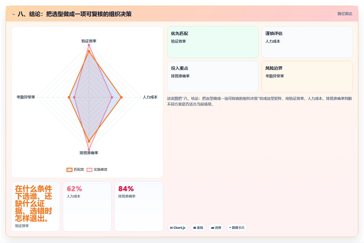Click the 考勤异常率 axis label on the radar chart
This screenshot has height=243, width=364.
[x=26, y=97]
